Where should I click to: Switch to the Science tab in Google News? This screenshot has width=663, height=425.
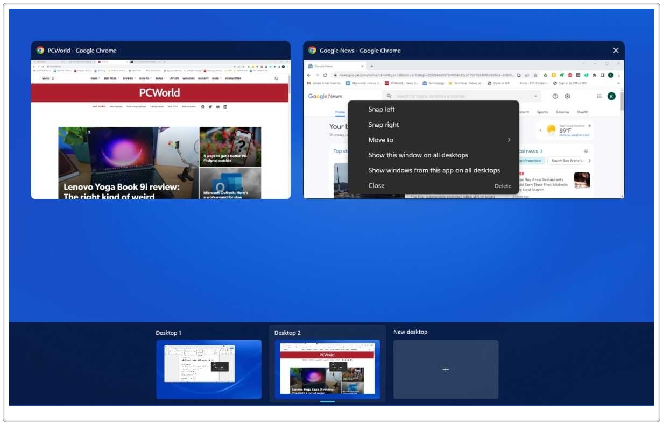click(x=562, y=112)
